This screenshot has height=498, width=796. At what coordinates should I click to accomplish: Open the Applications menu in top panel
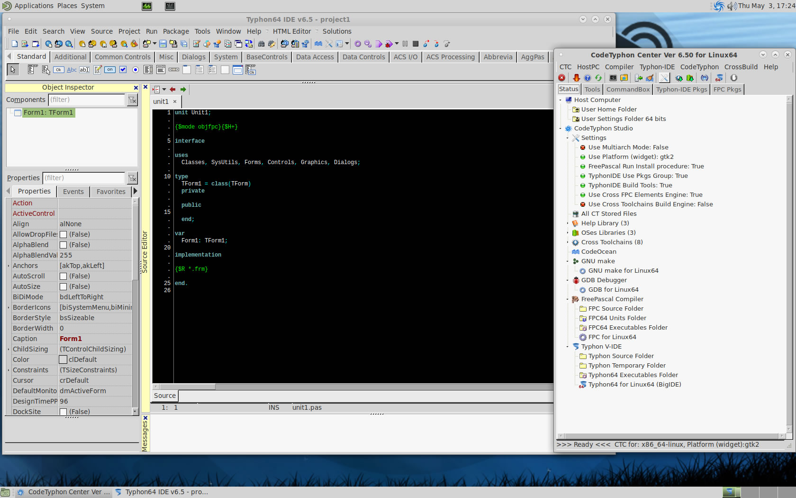pyautogui.click(x=33, y=6)
